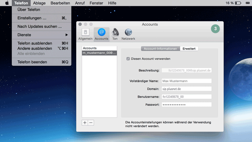
Task: Switch to the Erweitert tab
Action: [x=189, y=49]
